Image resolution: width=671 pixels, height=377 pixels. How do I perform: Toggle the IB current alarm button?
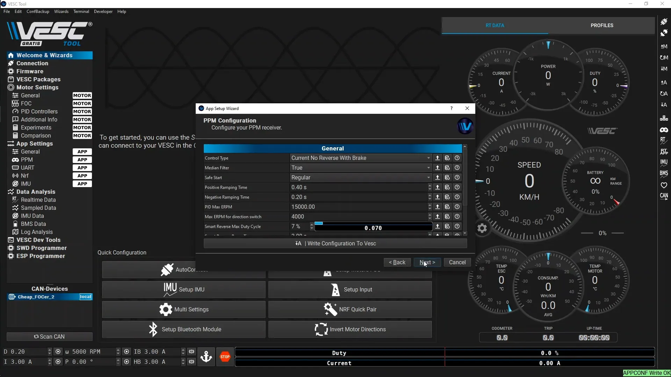[x=191, y=352]
